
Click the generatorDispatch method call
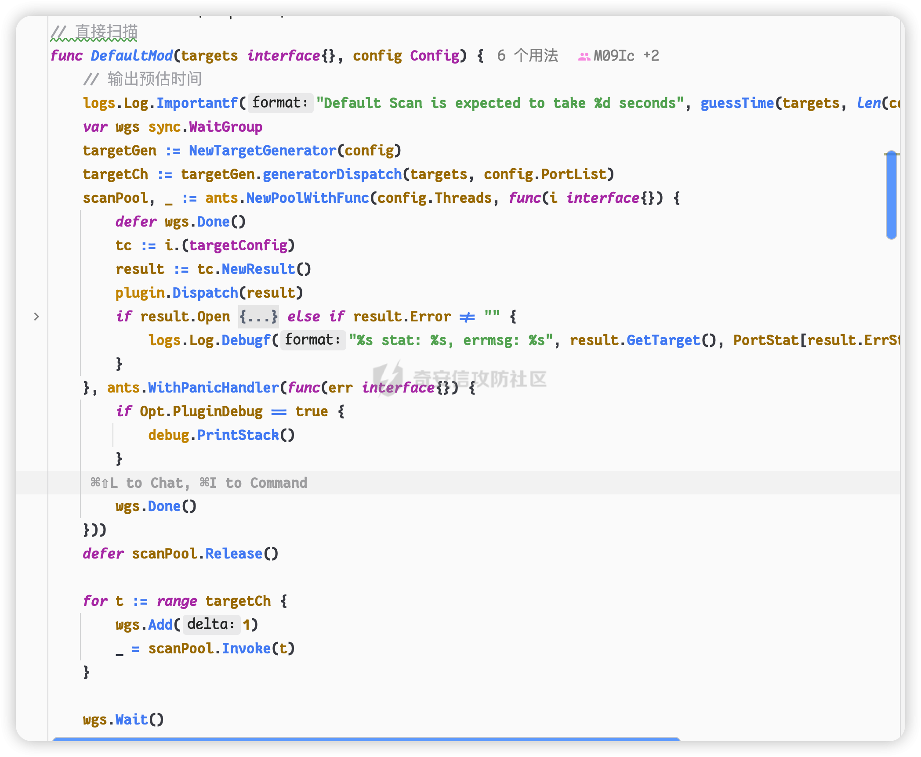(332, 174)
